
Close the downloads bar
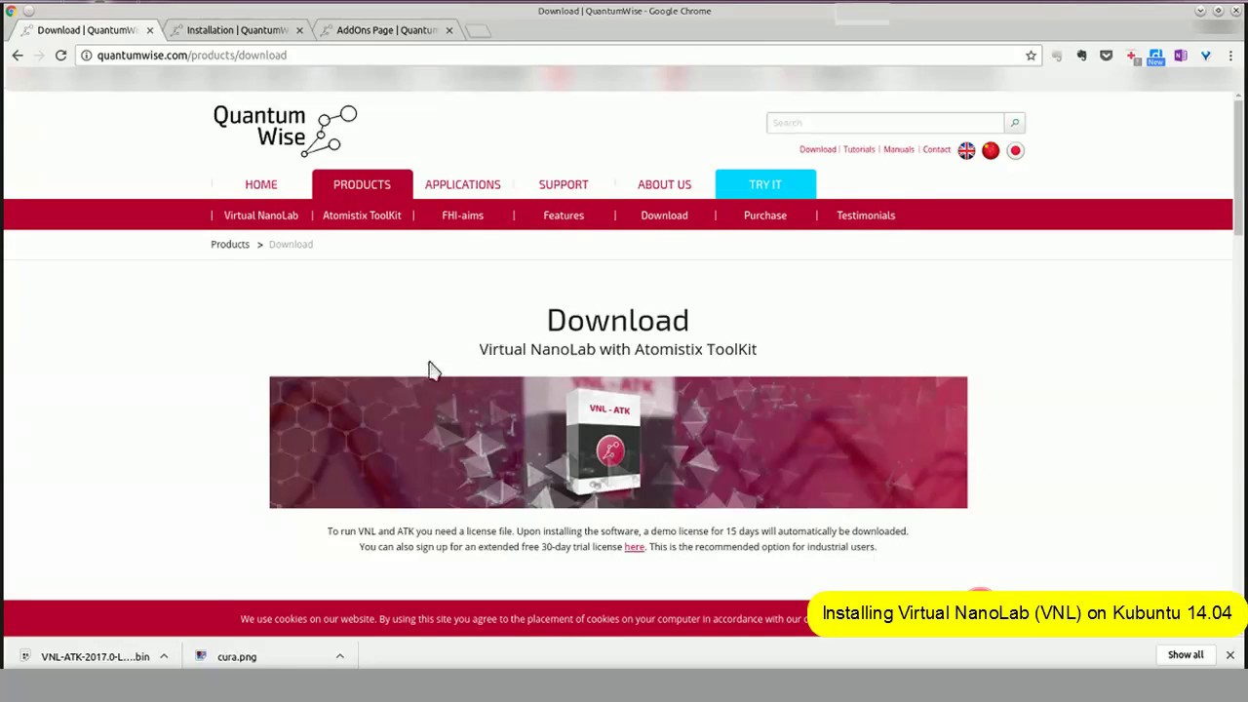coord(1229,655)
